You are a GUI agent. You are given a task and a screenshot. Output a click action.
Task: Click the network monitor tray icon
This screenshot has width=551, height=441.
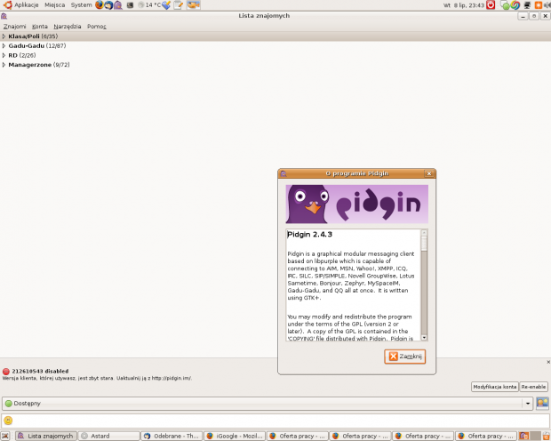[x=528, y=5]
